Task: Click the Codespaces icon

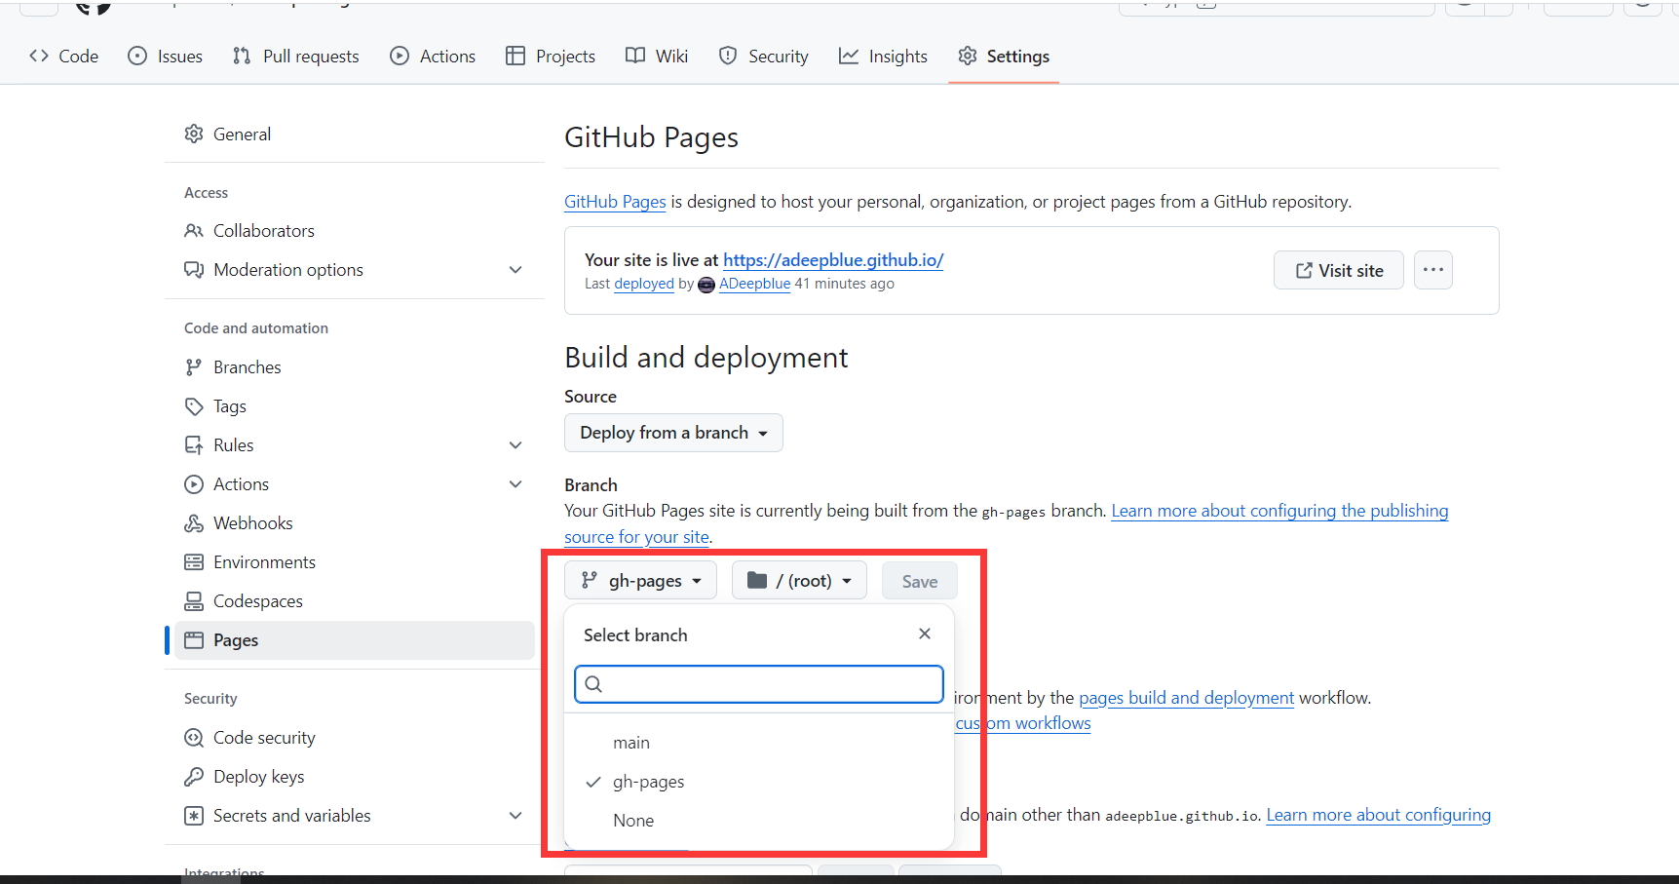Action: 194,601
